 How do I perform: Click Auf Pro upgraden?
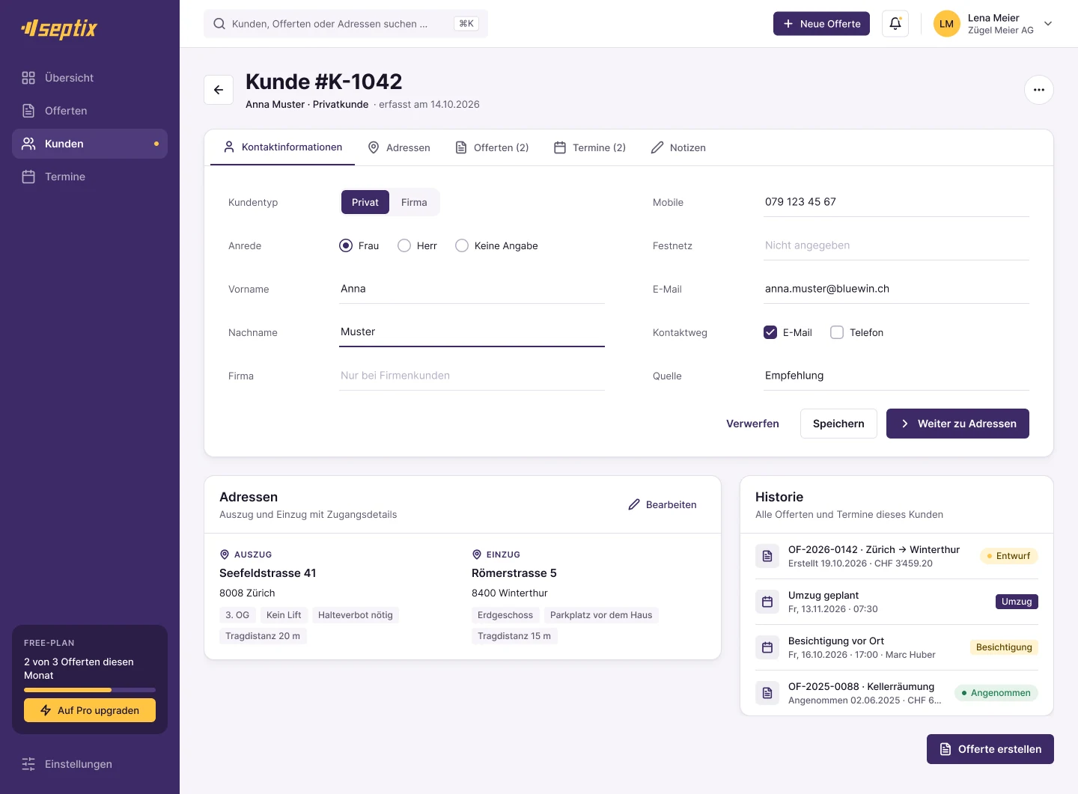[90, 710]
